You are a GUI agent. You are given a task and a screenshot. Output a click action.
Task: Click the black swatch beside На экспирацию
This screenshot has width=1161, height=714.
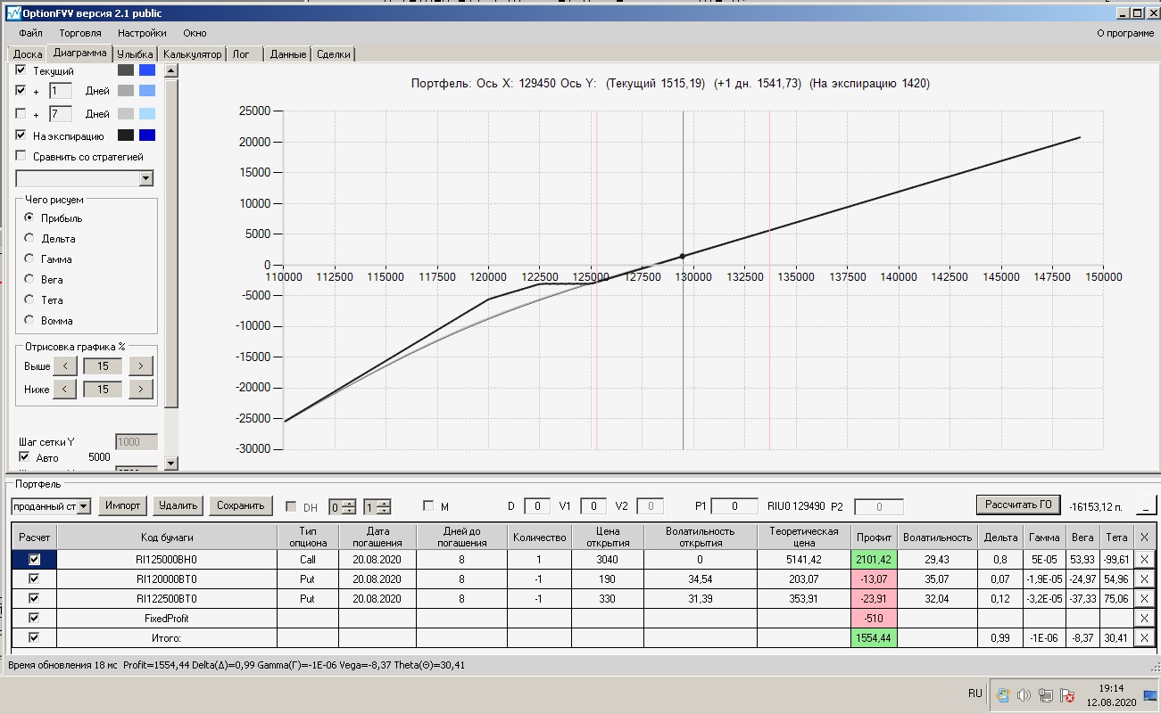(x=126, y=136)
